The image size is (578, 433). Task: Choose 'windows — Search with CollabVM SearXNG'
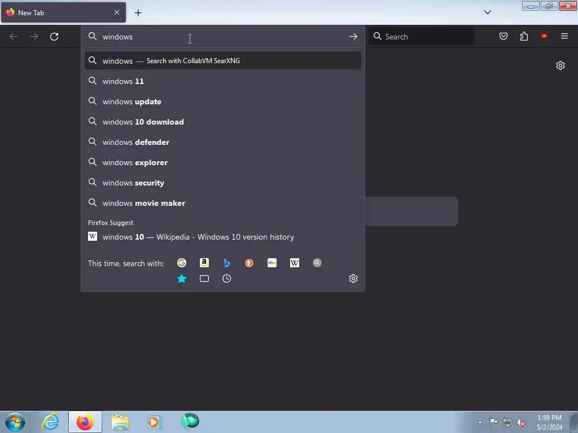click(x=222, y=61)
